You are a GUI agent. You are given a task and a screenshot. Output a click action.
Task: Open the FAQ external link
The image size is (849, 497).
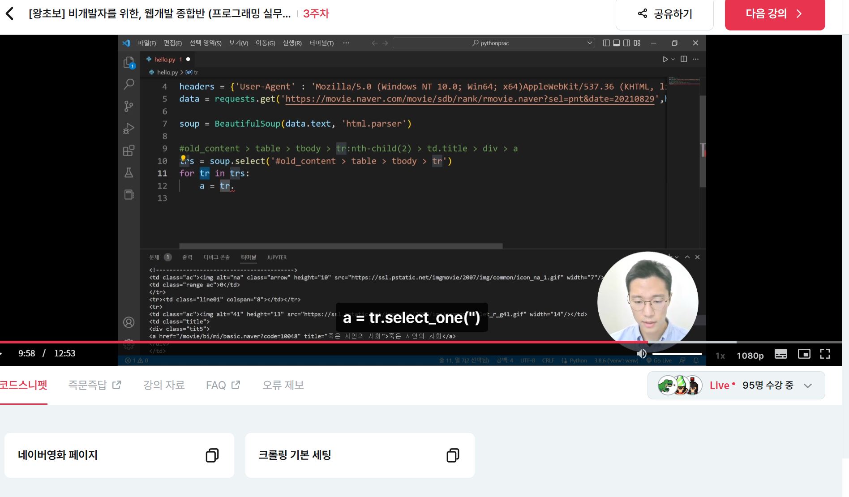click(223, 385)
